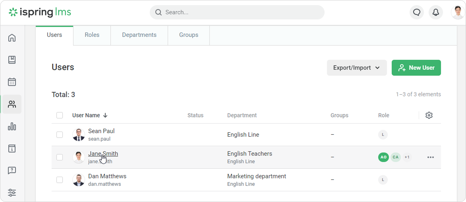Open the courses book icon in sidebar
The height and width of the screenshot is (202, 466).
[x=12, y=60]
